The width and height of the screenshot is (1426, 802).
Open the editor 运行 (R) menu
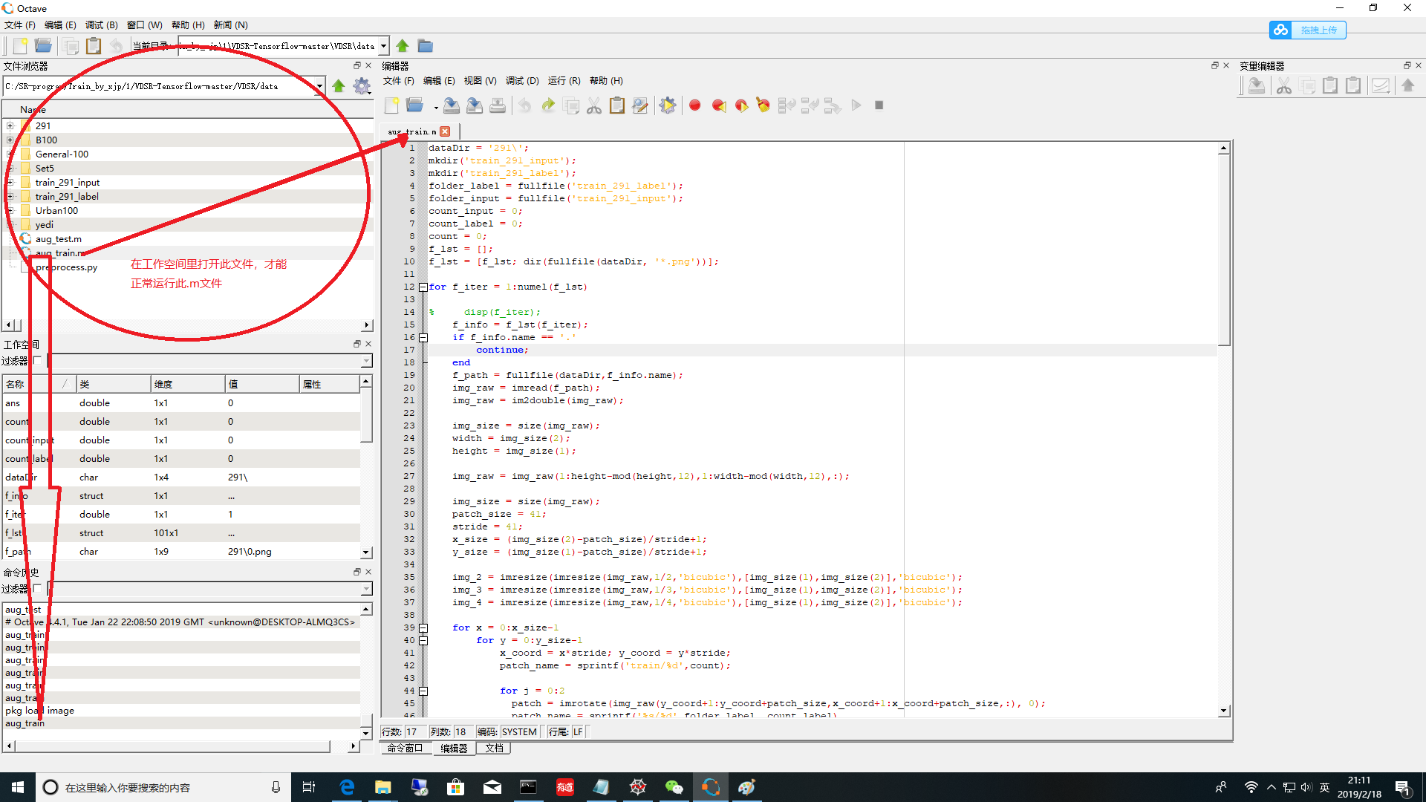(564, 81)
